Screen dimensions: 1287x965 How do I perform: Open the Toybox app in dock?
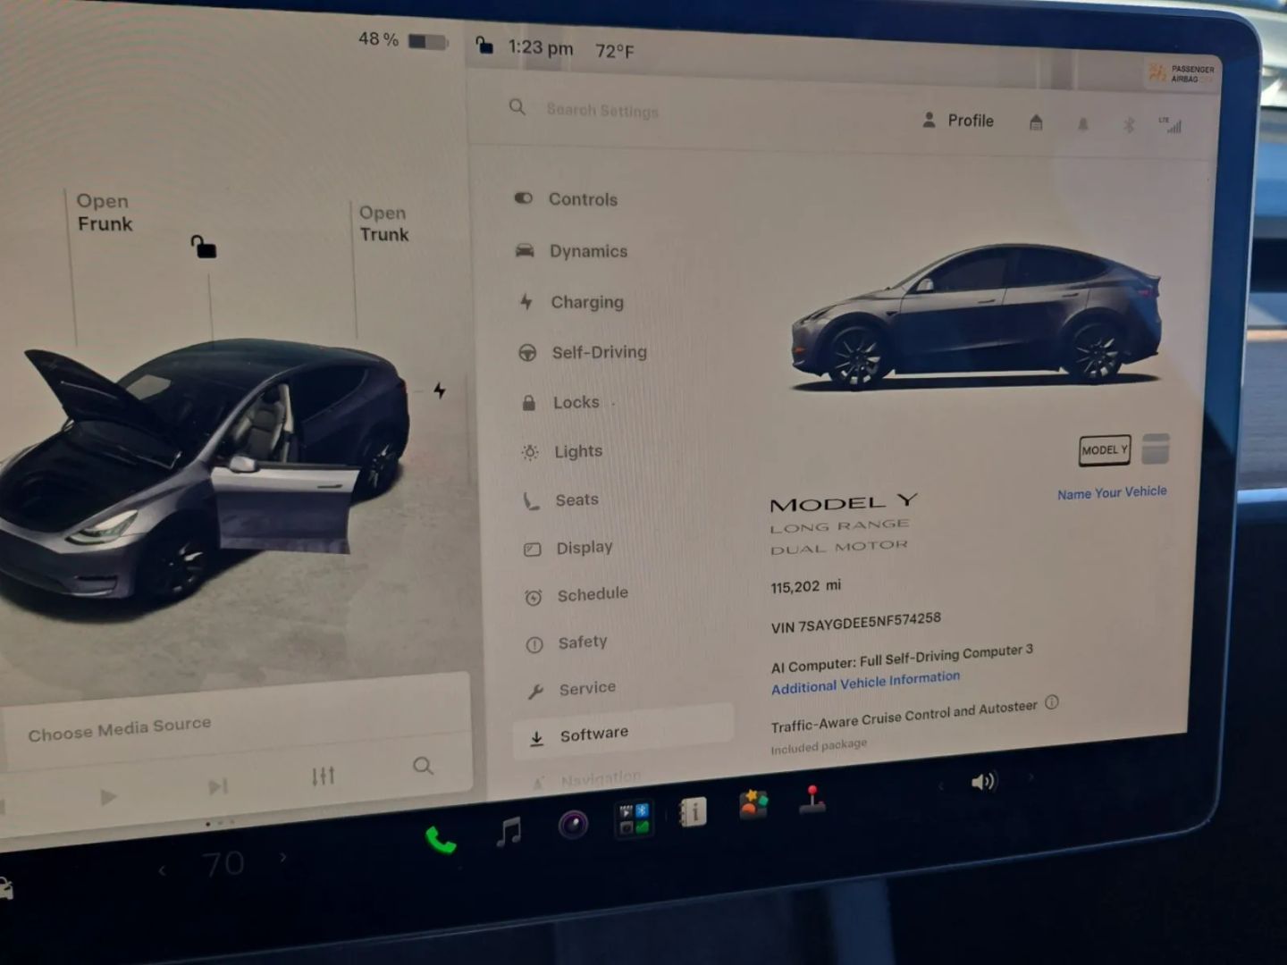[753, 804]
